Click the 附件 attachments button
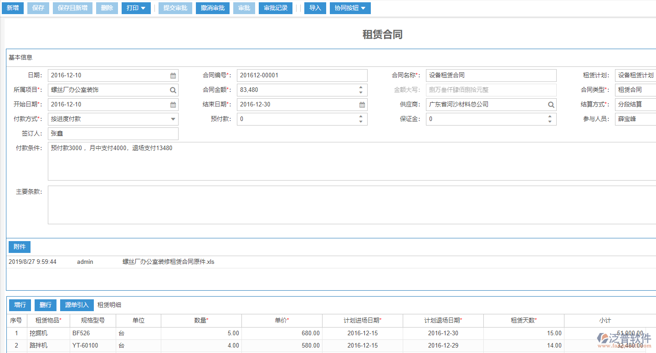Image resolution: width=656 pixels, height=353 pixels. 19,247
